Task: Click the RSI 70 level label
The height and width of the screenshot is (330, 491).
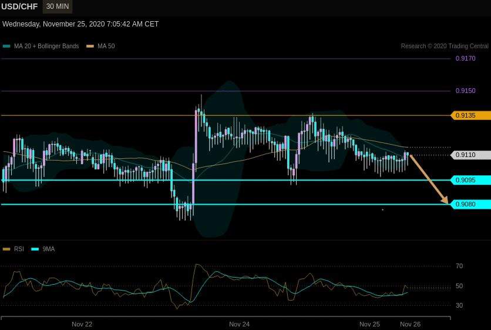Action: tap(459, 266)
